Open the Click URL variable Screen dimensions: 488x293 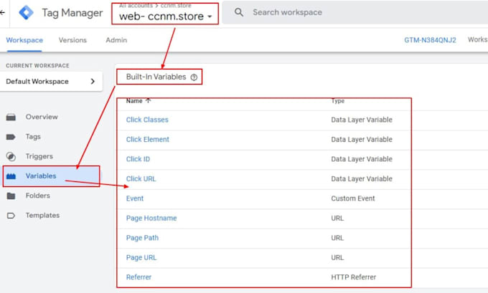(x=141, y=179)
